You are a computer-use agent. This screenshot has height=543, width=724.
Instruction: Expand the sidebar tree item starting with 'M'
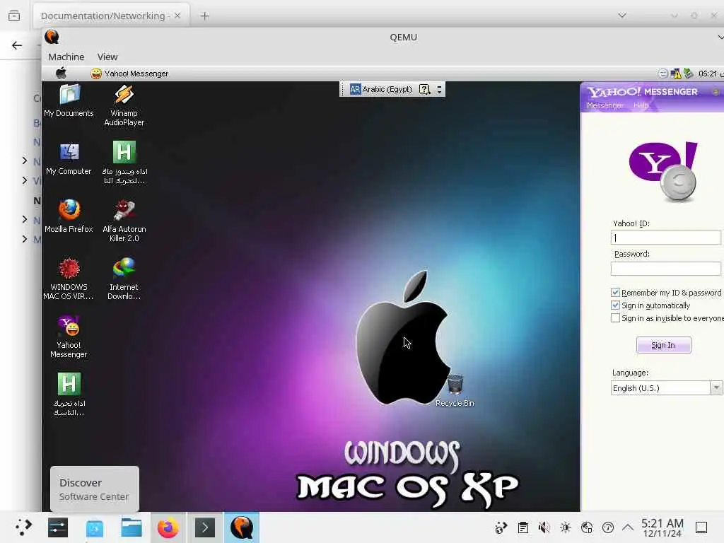(25, 239)
